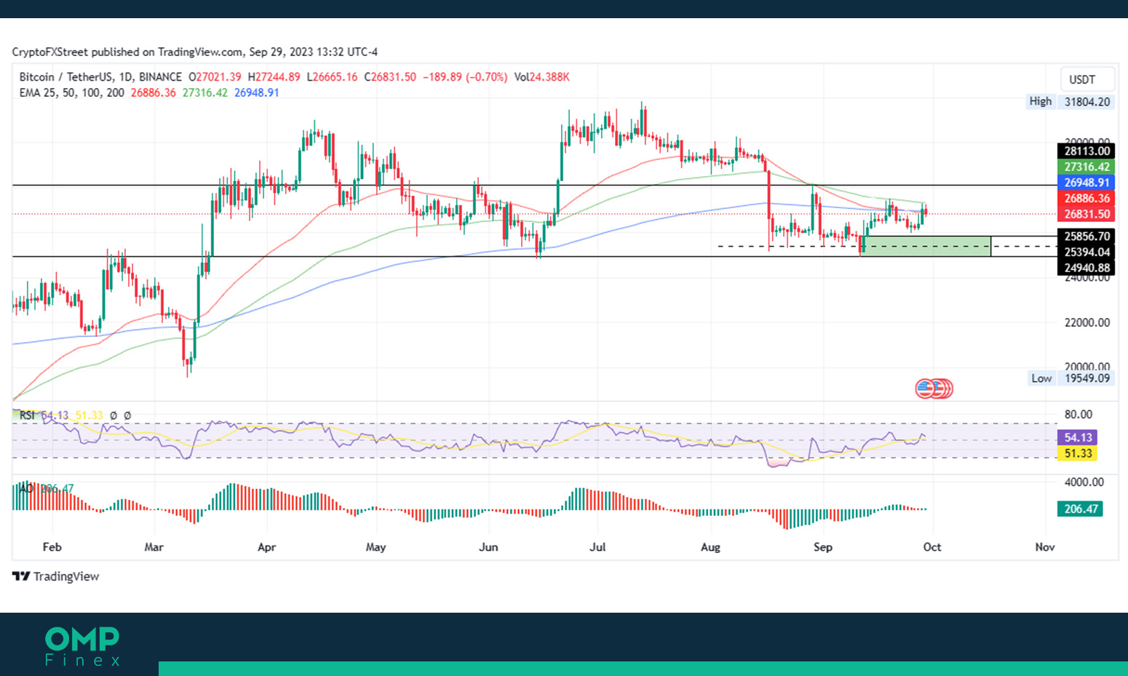Click the 22000.00 price axis label
Screen dimensions: 1128x676
(x=1087, y=322)
